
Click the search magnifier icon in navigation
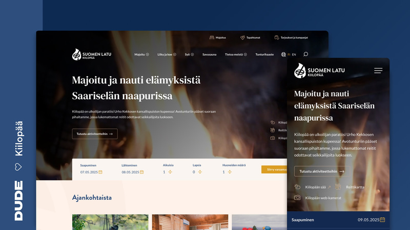click(x=305, y=54)
